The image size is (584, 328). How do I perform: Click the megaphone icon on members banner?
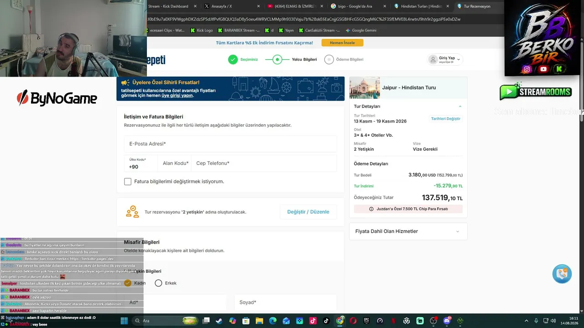click(125, 82)
